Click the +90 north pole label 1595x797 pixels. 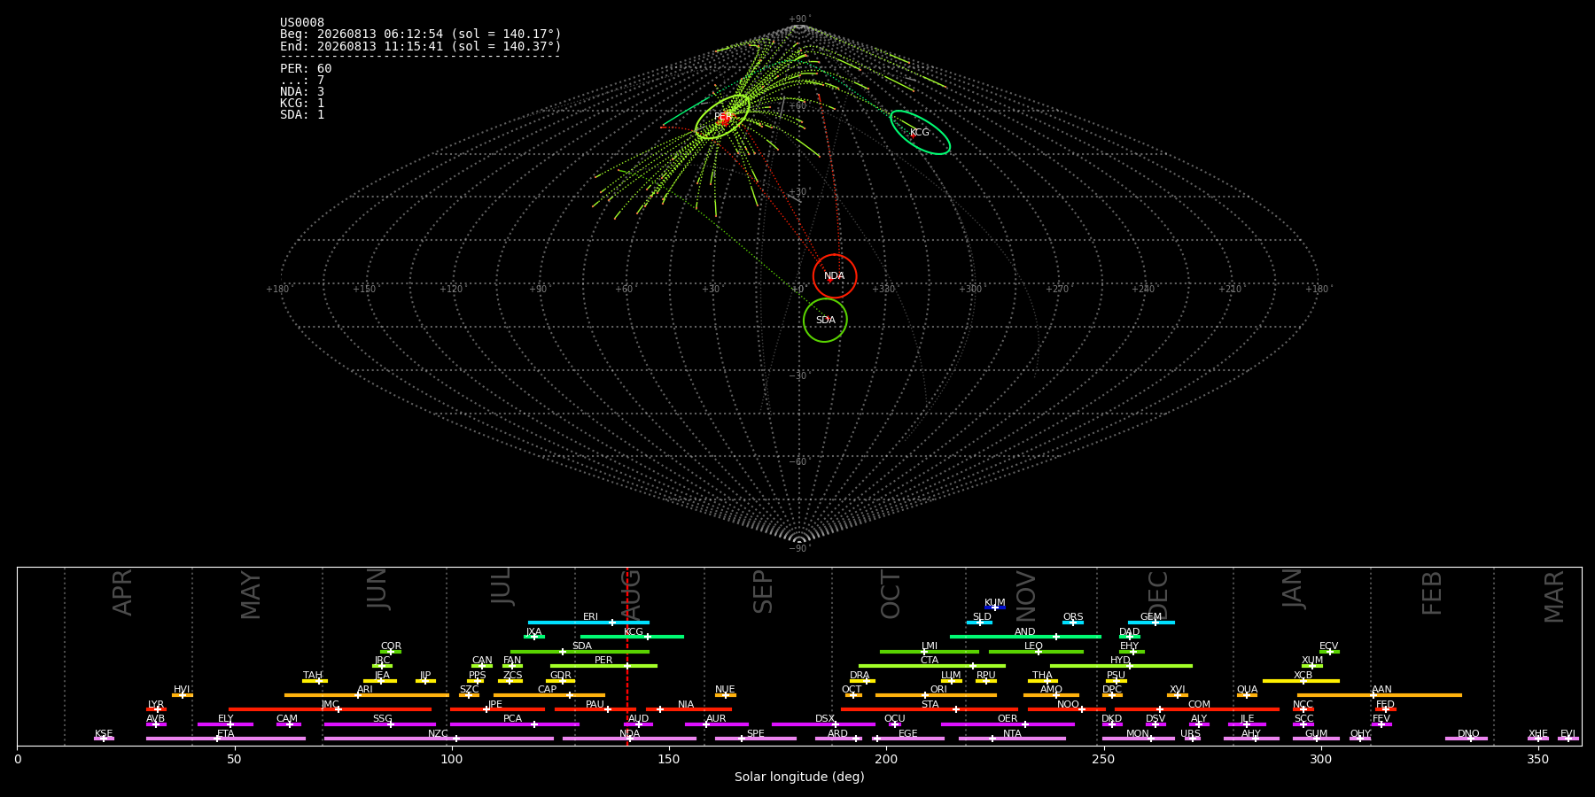point(799,19)
